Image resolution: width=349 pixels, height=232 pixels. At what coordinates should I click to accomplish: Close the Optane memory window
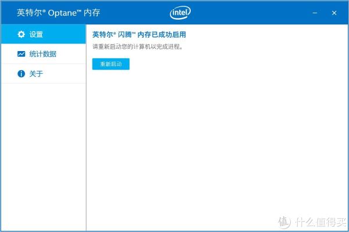334,12
